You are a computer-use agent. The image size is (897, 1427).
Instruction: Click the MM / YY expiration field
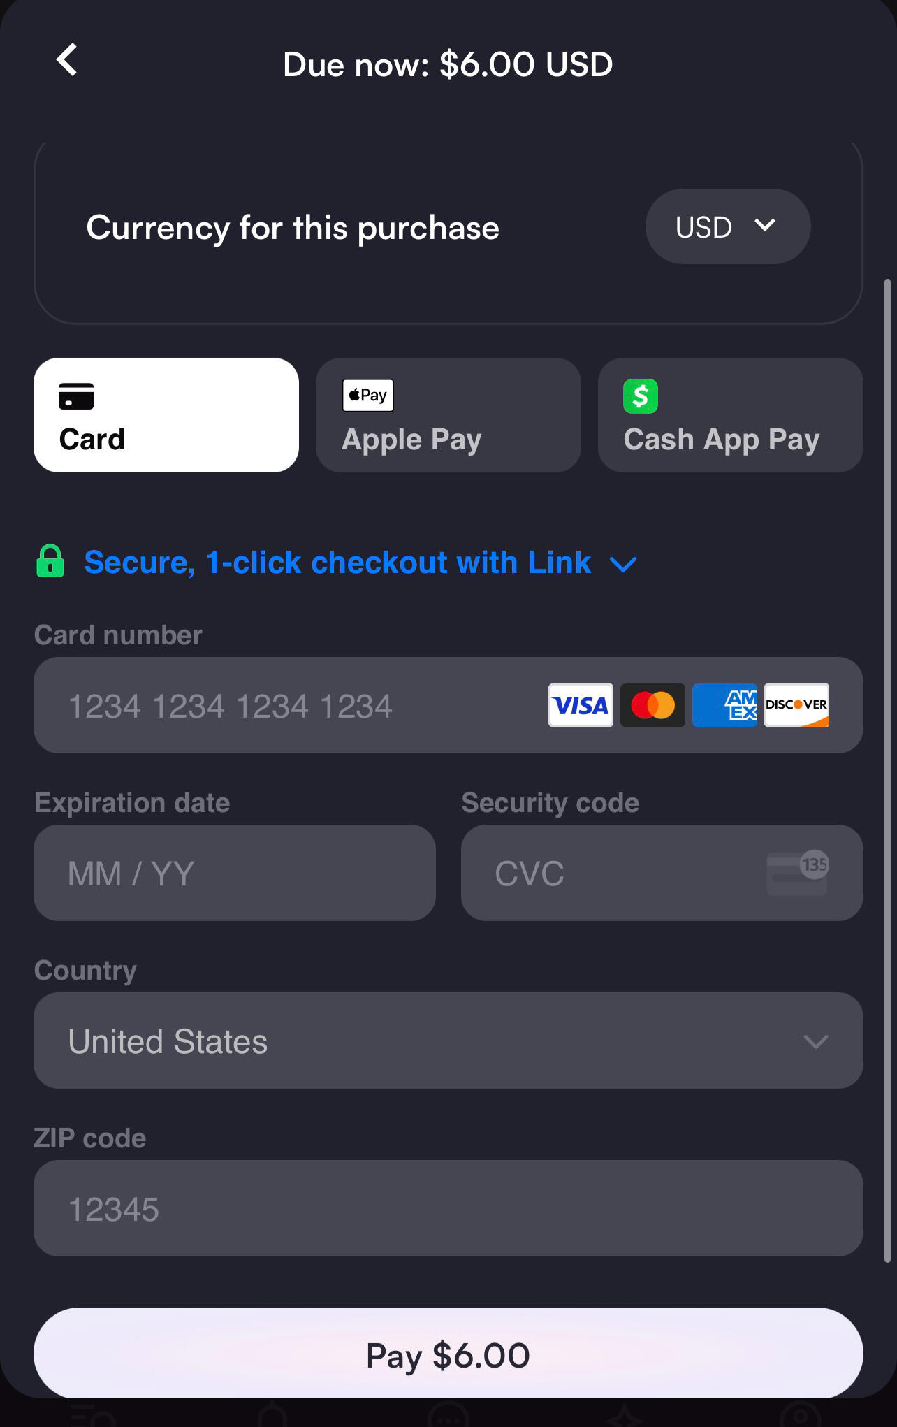235,873
